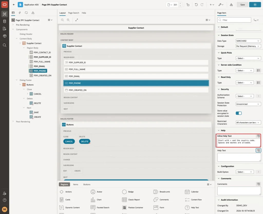The width and height of the screenshot is (263, 214).
Task: Click the Chart region in the gallery
Action: pyautogui.click(x=96, y=200)
